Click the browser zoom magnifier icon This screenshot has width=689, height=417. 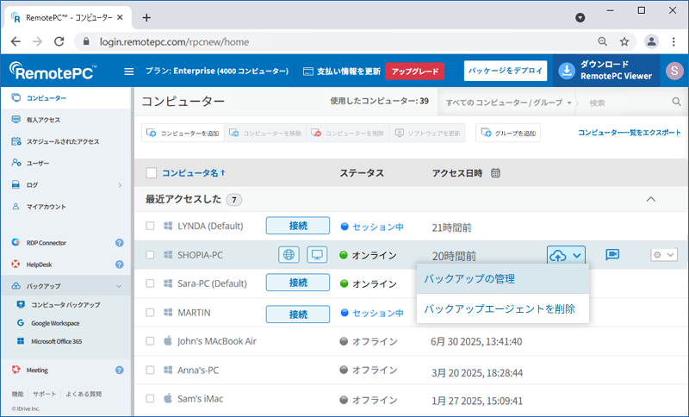click(602, 41)
